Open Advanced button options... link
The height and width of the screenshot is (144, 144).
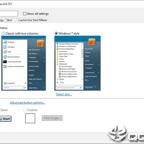(x=28, y=103)
